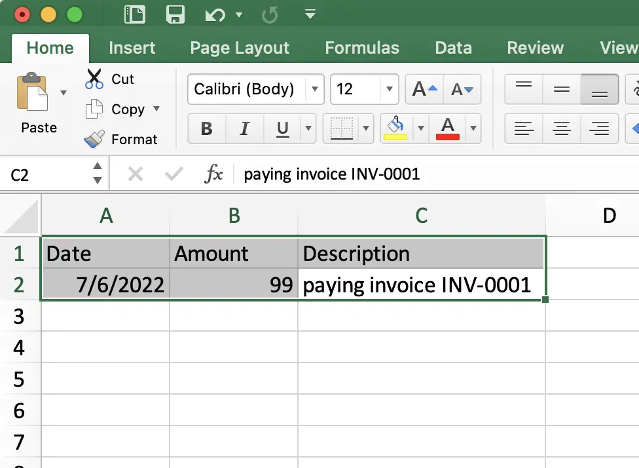The image size is (639, 468).
Task: Click cell containing 99
Action: (x=234, y=284)
